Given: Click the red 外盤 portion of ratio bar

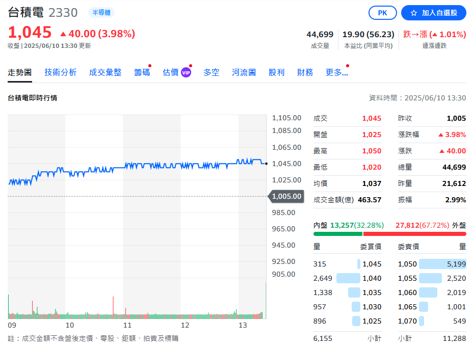Looking at the screenshot, I should [x=415, y=234].
